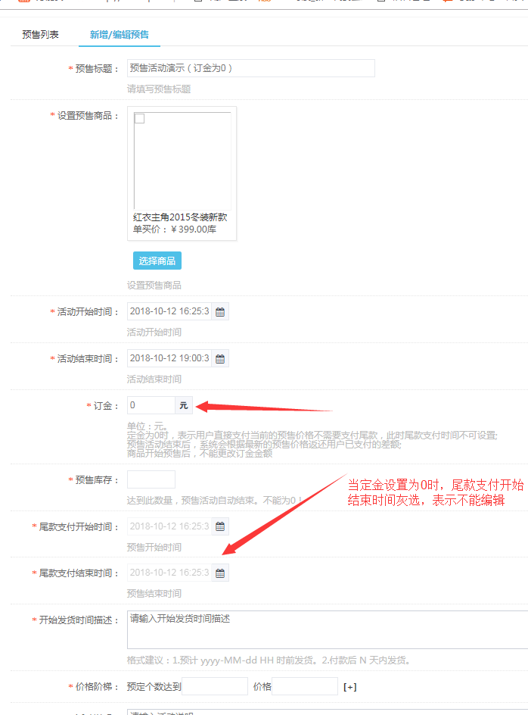Click calendar icon for 尾款支付结束时间

coord(220,573)
